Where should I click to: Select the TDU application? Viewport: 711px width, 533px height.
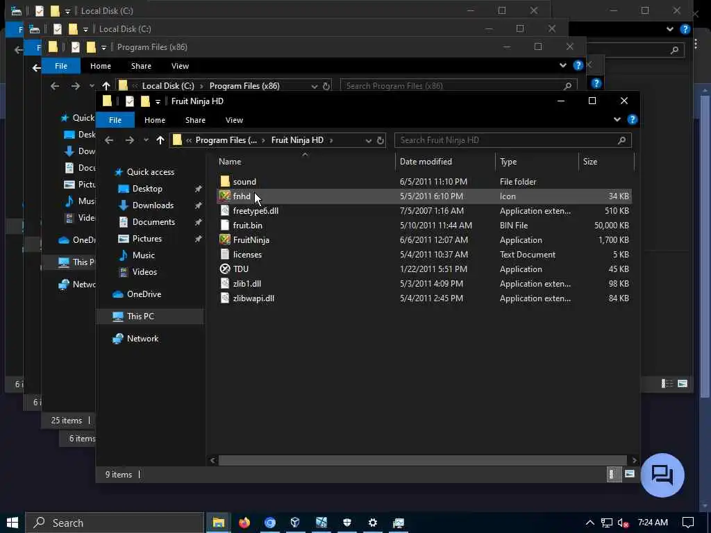[241, 269]
